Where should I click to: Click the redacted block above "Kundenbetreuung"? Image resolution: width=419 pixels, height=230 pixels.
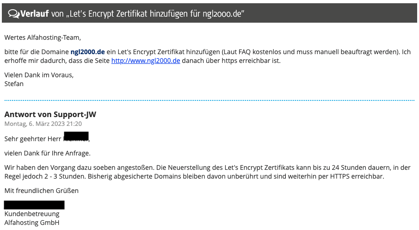pyautogui.click(x=34, y=205)
